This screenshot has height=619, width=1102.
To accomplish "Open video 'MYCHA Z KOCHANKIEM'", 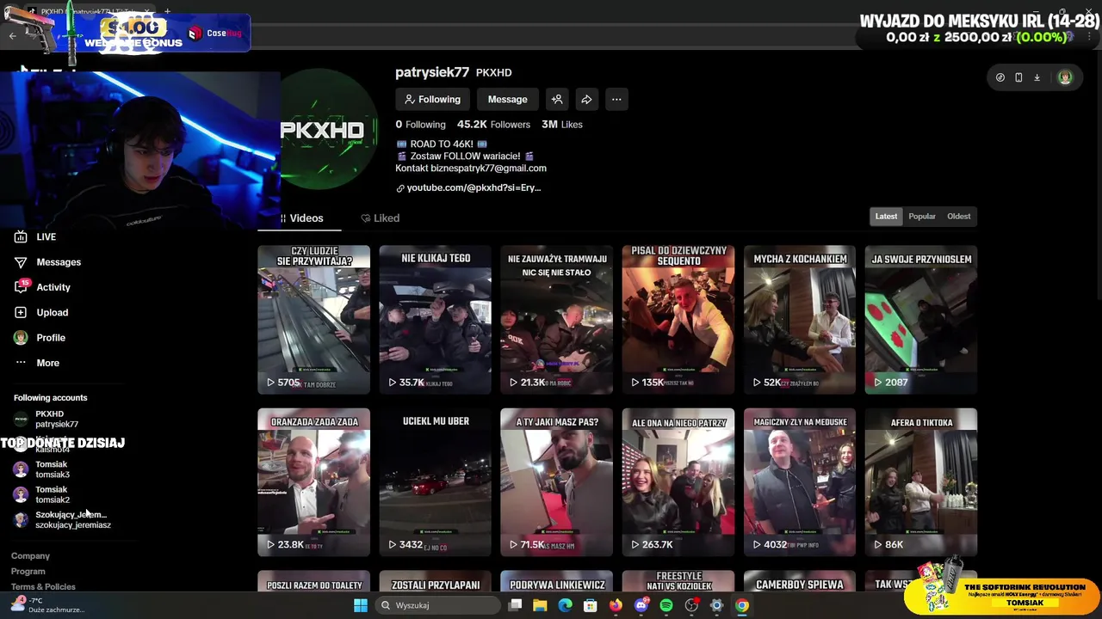I will coord(800,319).
